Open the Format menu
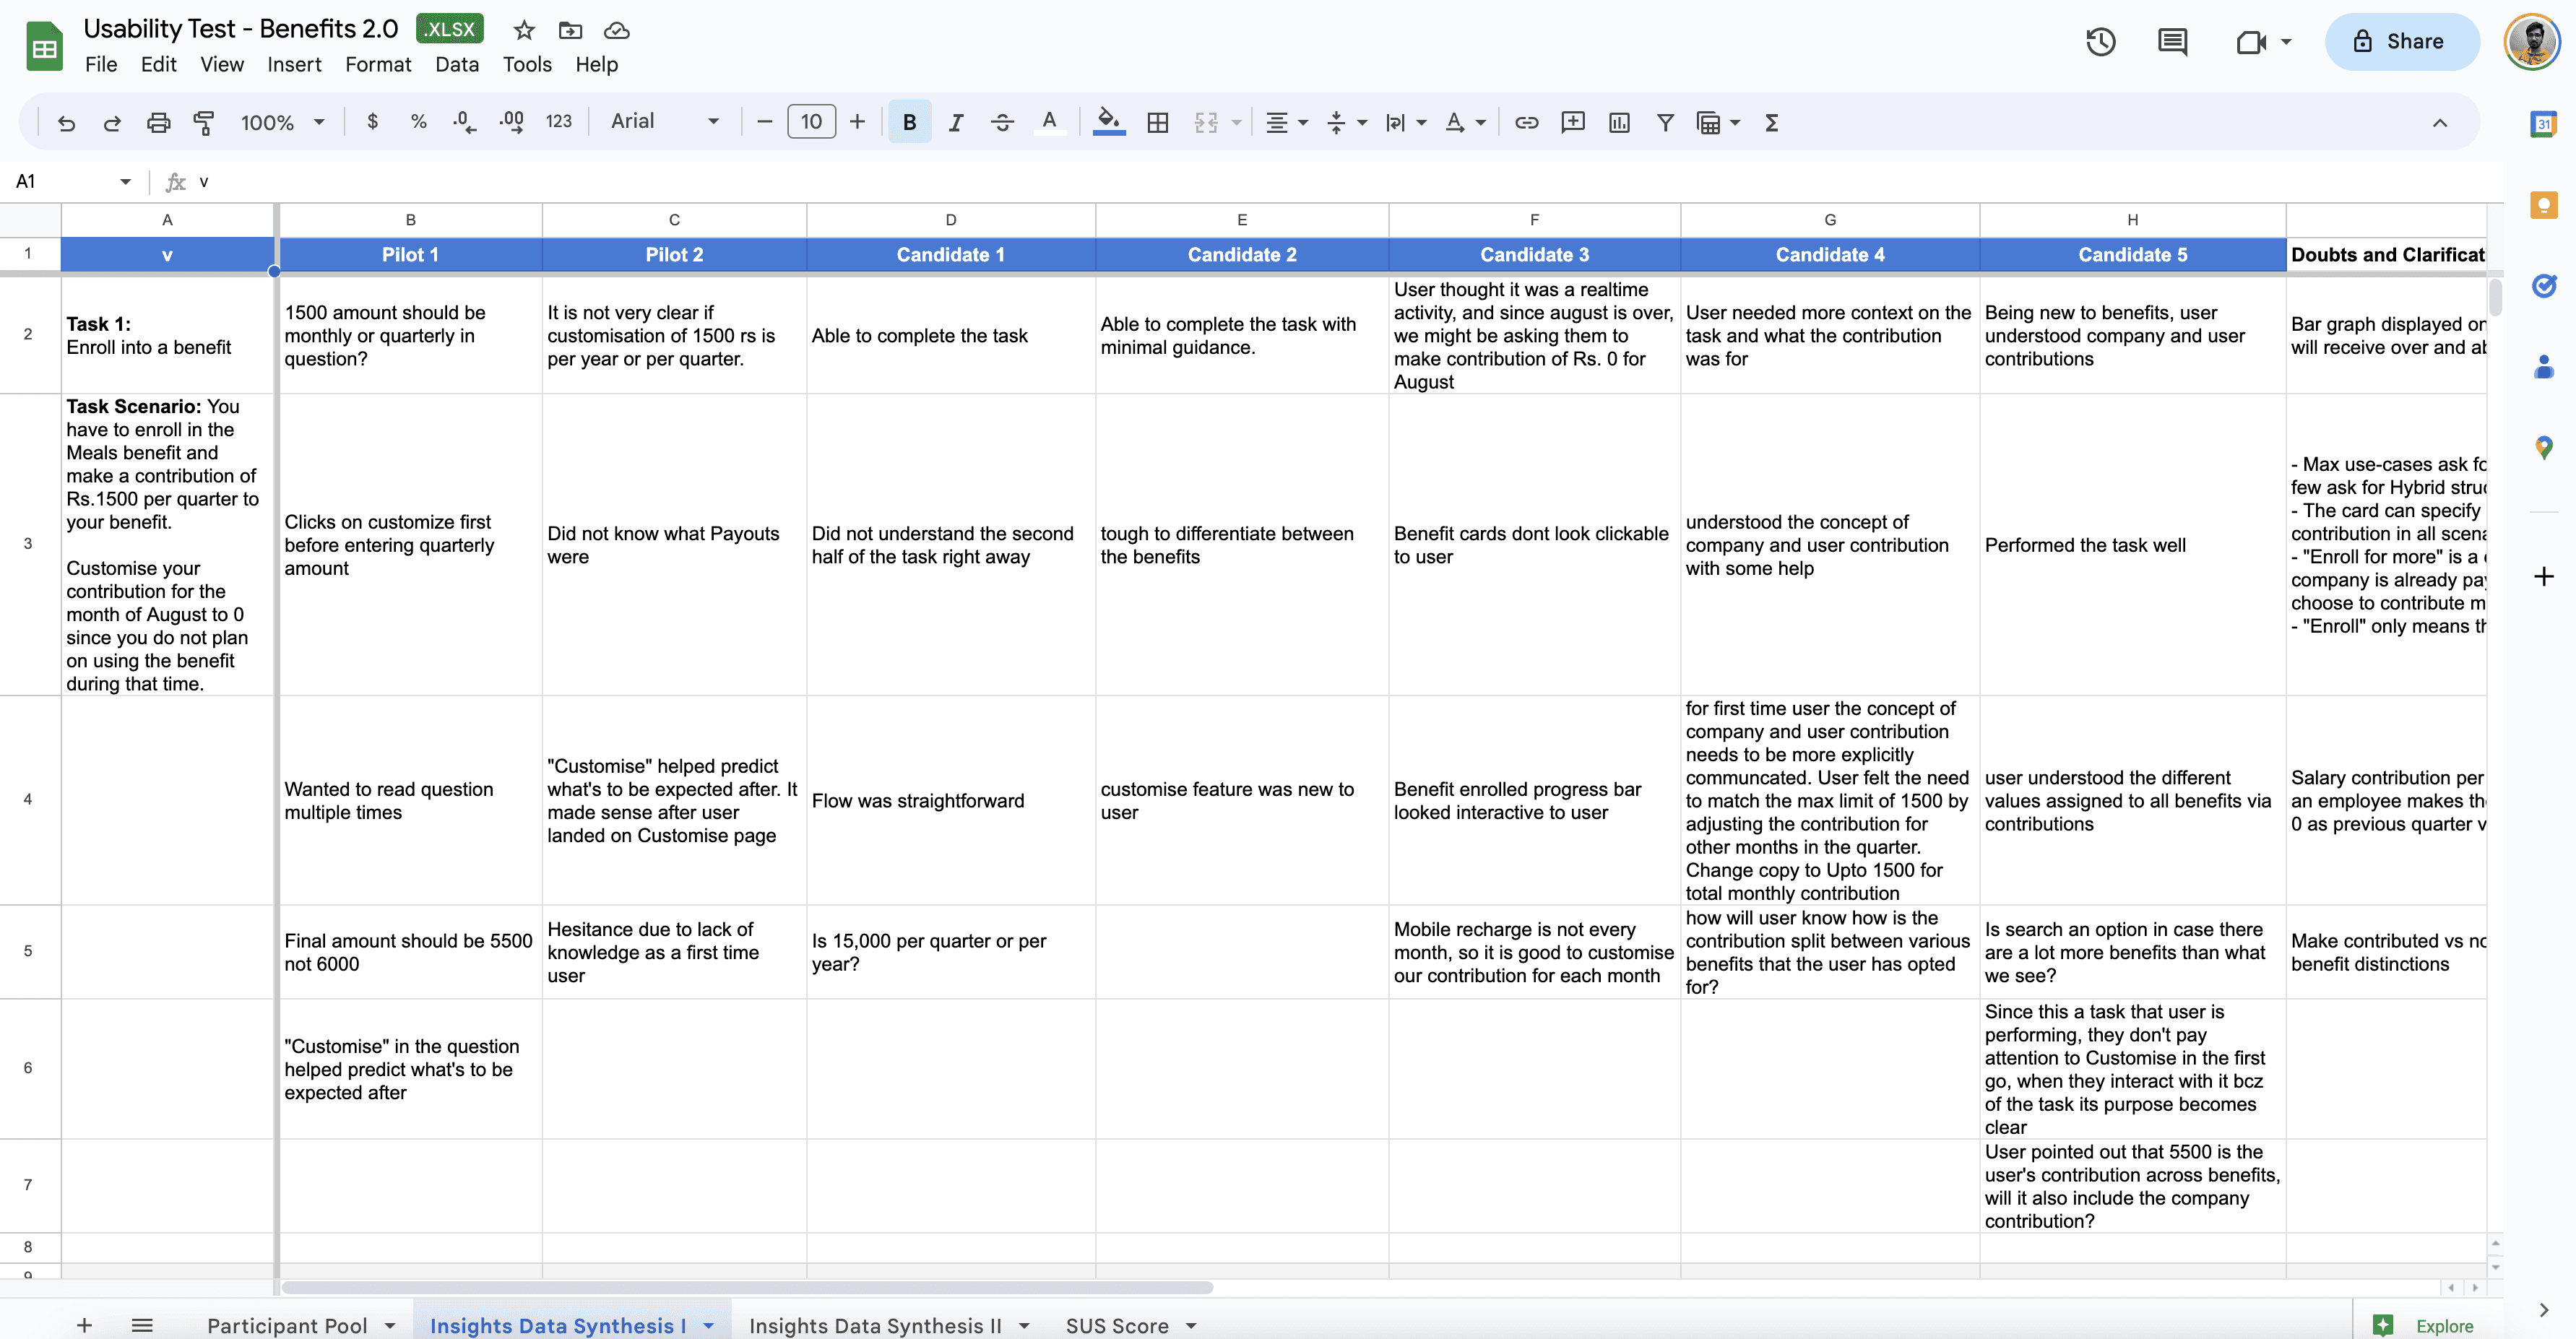Screen dimensions: 2576x1339 tap(377, 65)
